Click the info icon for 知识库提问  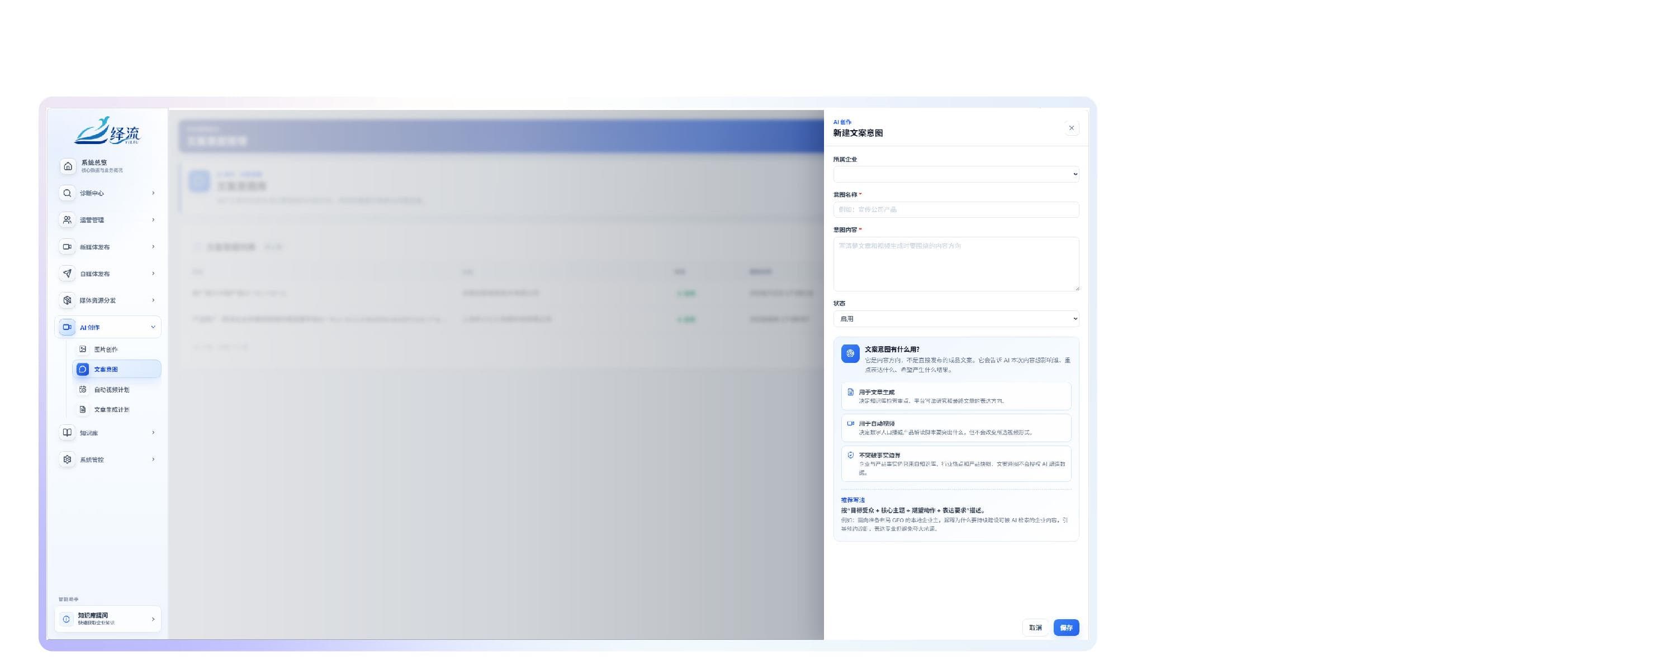click(x=67, y=619)
